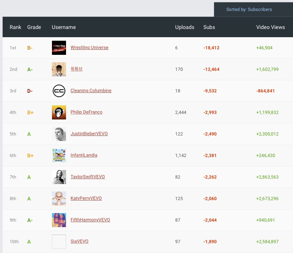Click the -2,993 subs value

(210, 112)
